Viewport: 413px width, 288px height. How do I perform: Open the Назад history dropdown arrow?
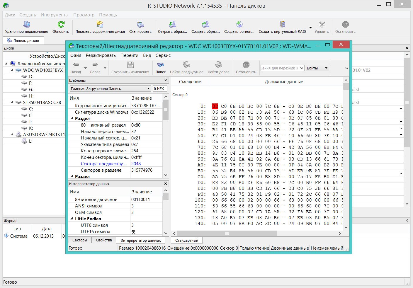(x=85, y=68)
